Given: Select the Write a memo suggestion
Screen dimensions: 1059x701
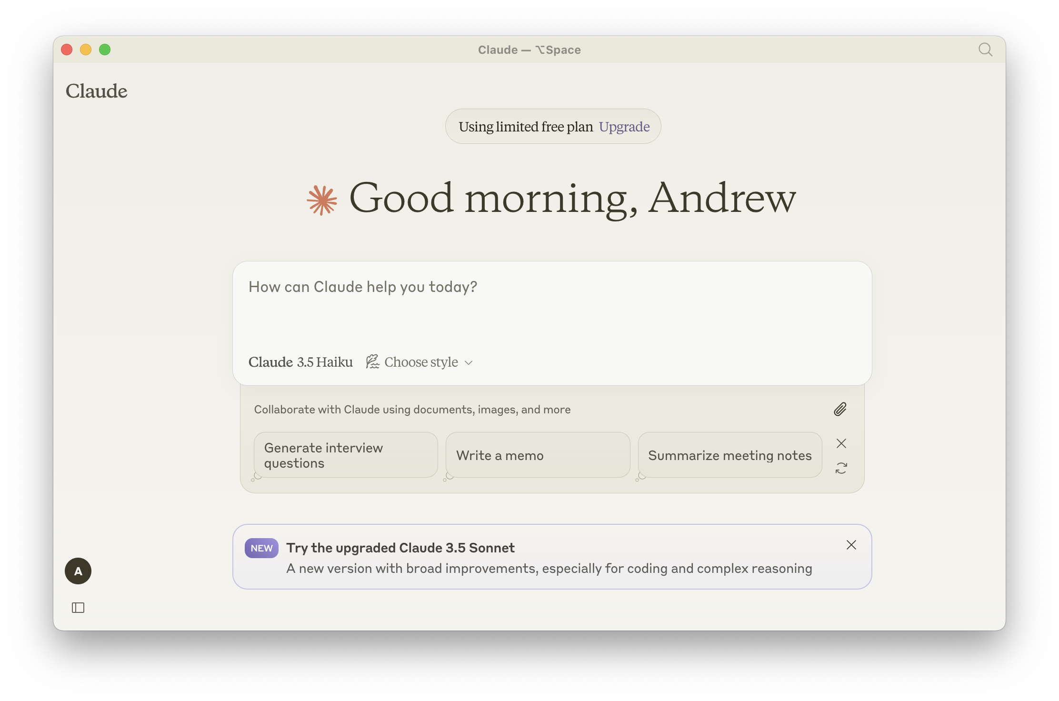Looking at the screenshot, I should [538, 455].
